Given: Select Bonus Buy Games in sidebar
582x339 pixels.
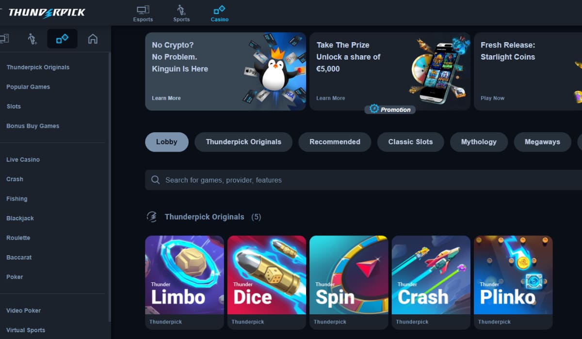Looking at the screenshot, I should tap(32, 126).
